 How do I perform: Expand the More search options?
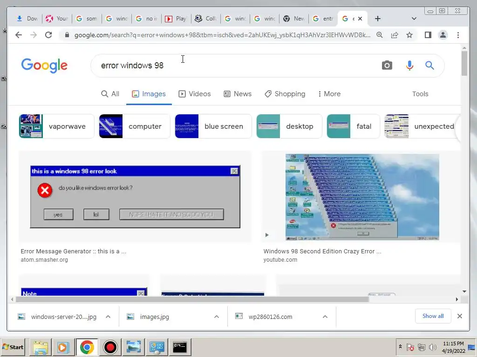click(x=329, y=94)
